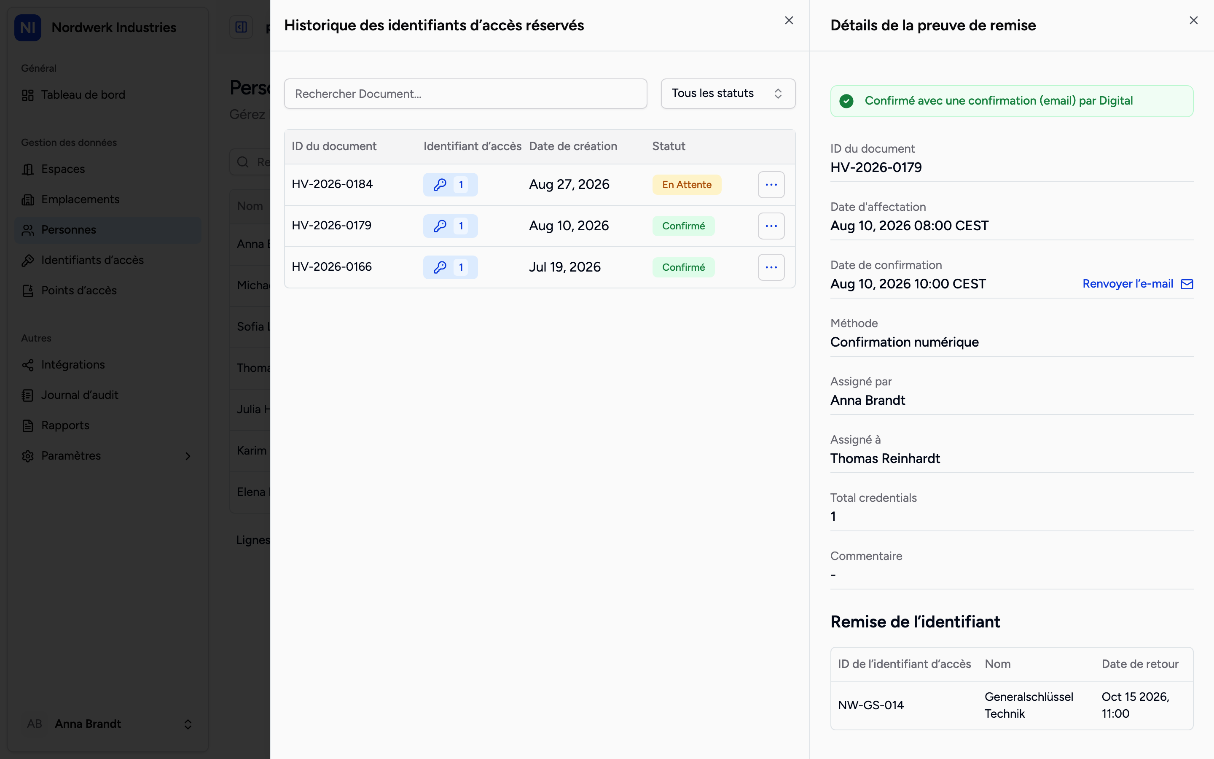This screenshot has width=1214, height=759.
Task: Click the En Attente status badge
Action: coord(687,185)
